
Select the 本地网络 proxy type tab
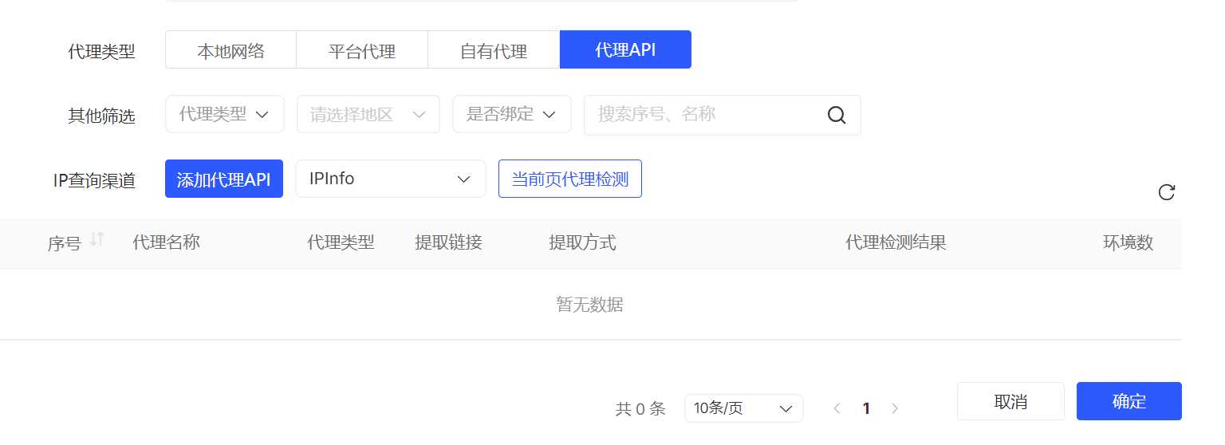coord(231,49)
